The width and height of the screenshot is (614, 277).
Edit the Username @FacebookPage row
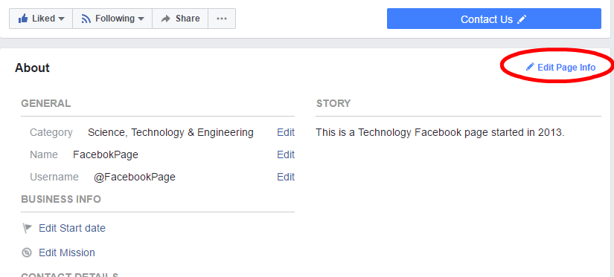[x=286, y=177]
